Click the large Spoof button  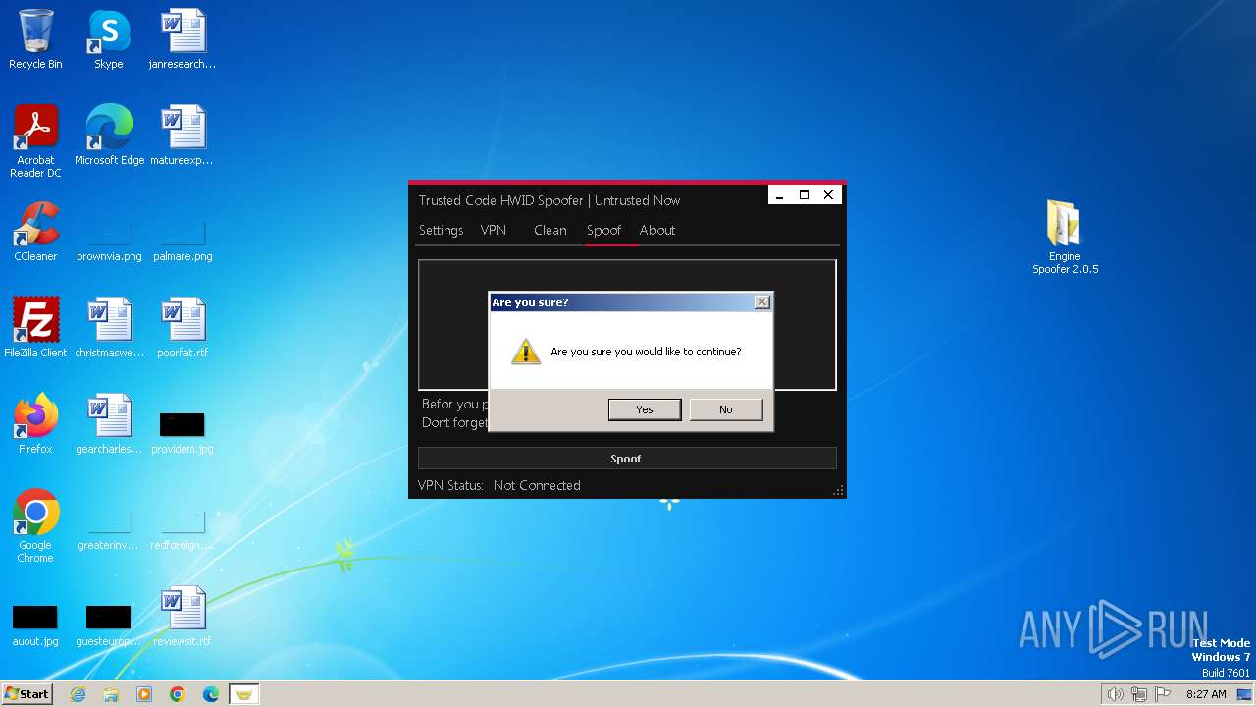[x=627, y=459]
